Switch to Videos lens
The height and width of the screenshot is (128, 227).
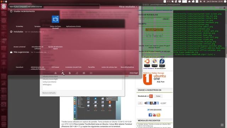coord(91,73)
